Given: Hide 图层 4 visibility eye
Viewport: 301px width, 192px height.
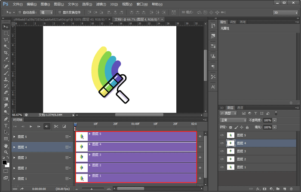Looking at the screenshot, I should [222, 143].
